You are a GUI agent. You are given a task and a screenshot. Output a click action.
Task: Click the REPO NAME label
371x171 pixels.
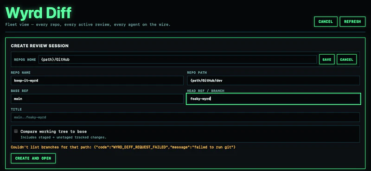tap(20, 73)
